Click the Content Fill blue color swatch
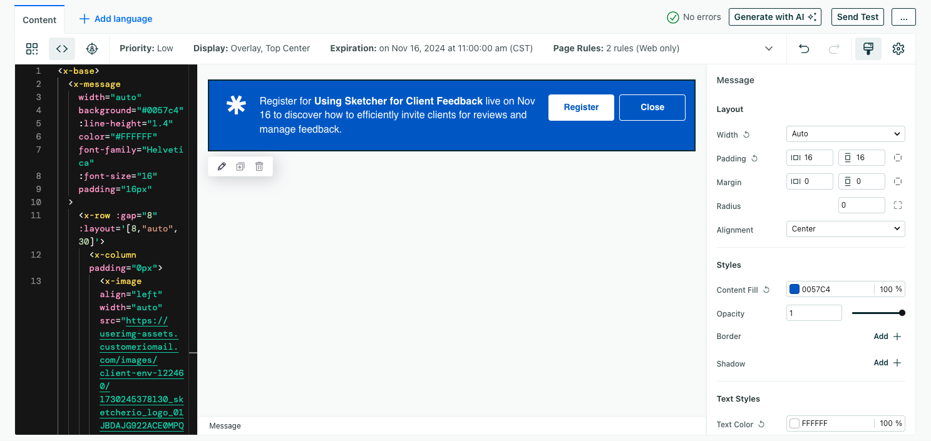 point(795,289)
